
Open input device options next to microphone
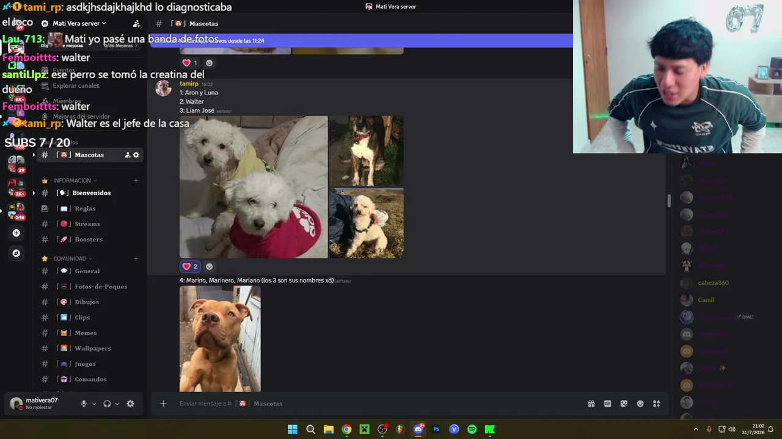tap(93, 404)
